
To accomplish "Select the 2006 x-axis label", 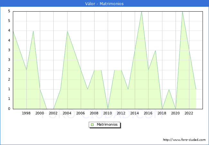I will 81,113.
